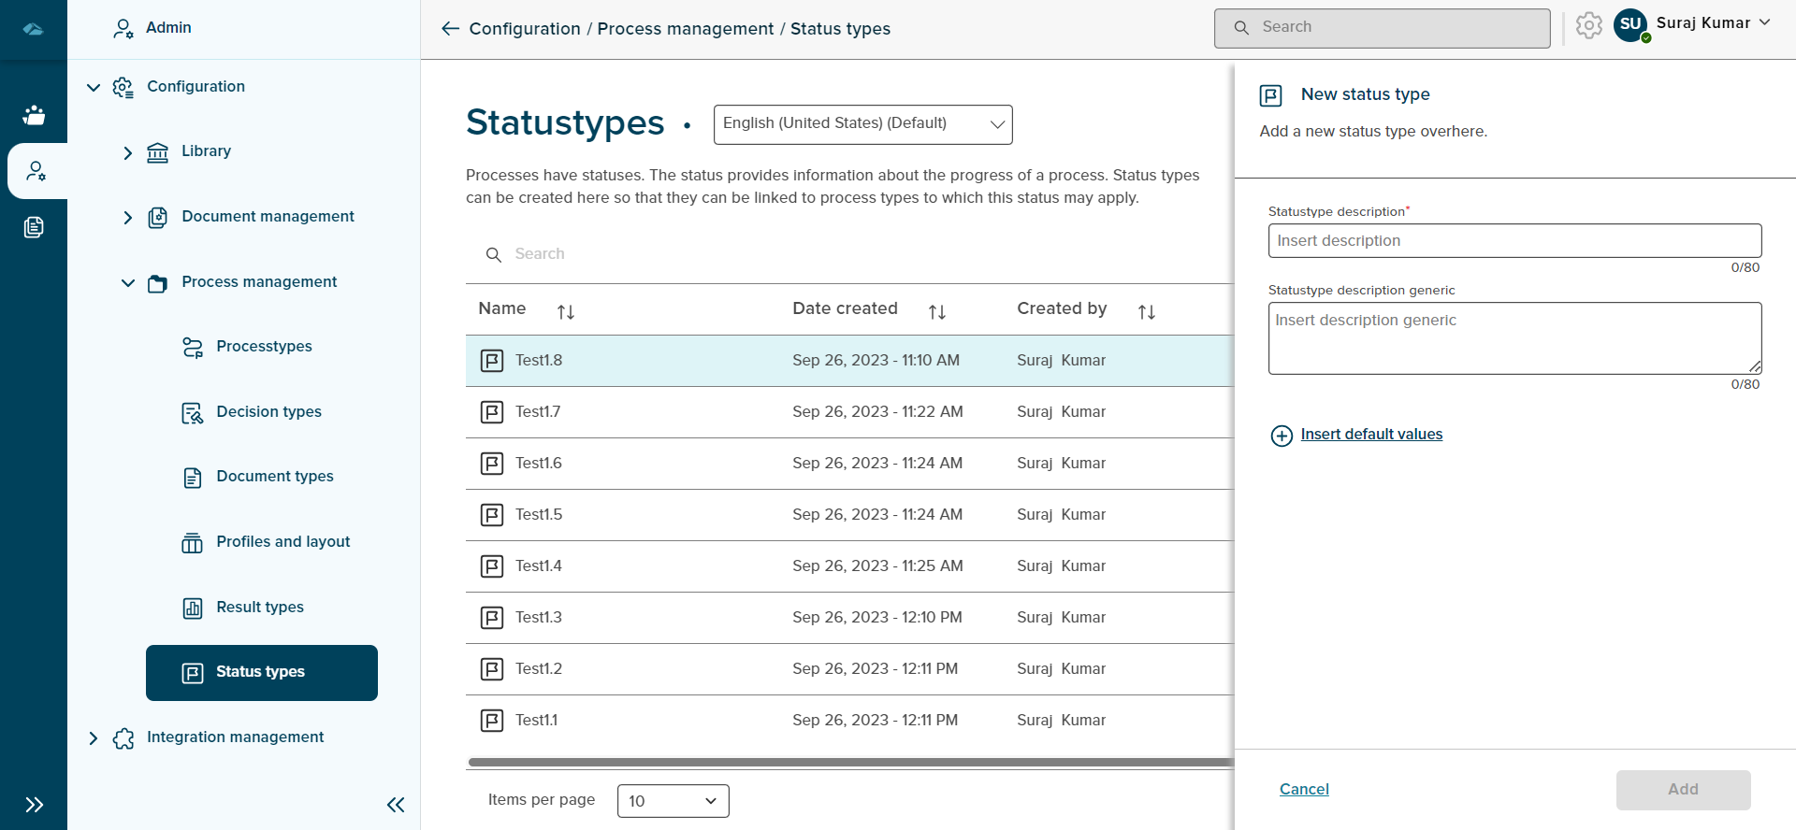
Task: Open the documents icon in the left rail
Action: 34,227
